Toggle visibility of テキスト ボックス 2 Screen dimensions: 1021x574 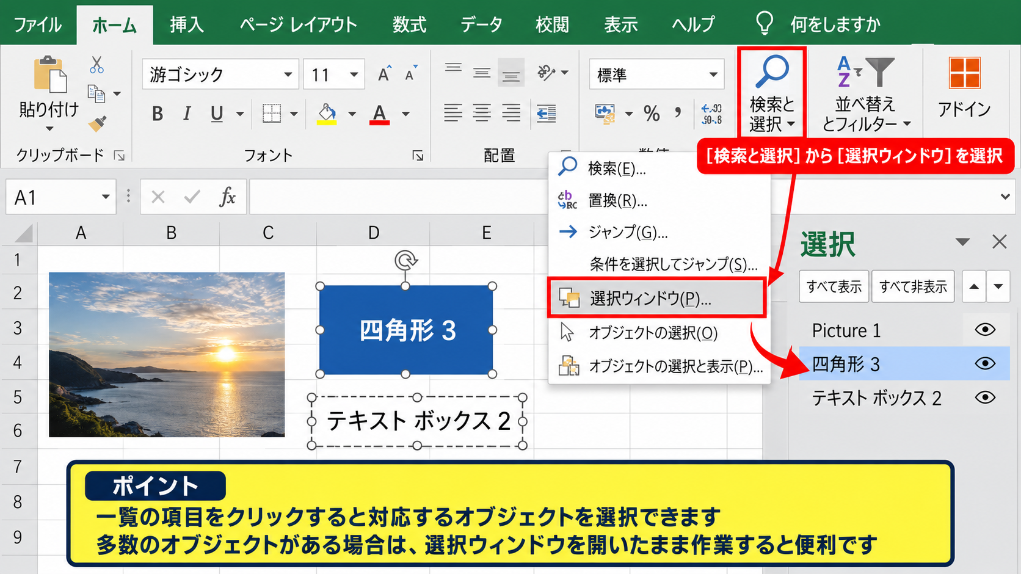tap(985, 398)
